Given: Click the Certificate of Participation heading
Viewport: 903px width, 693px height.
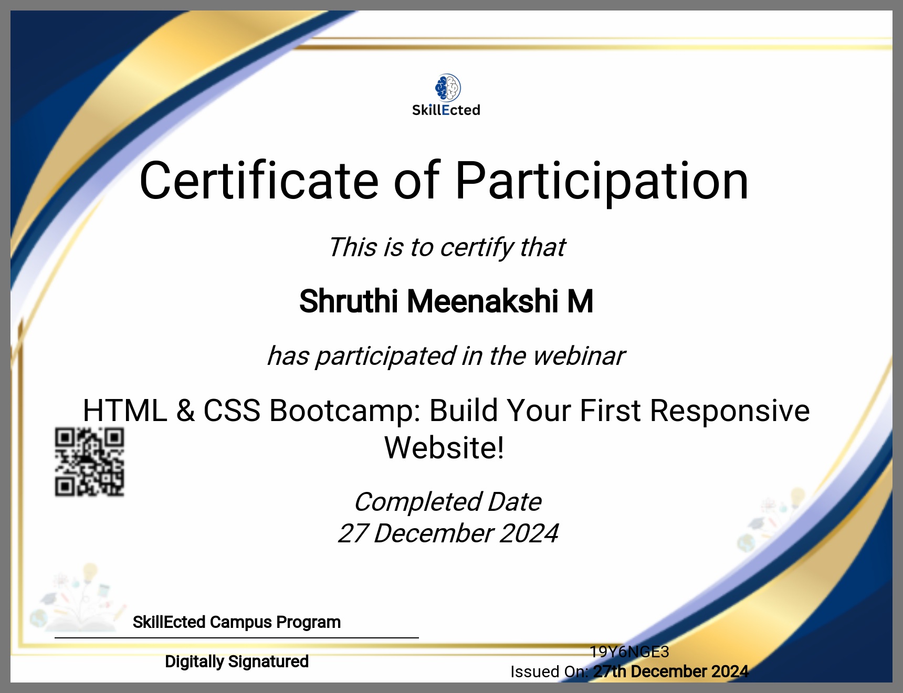Looking at the screenshot, I should pos(444,181).
